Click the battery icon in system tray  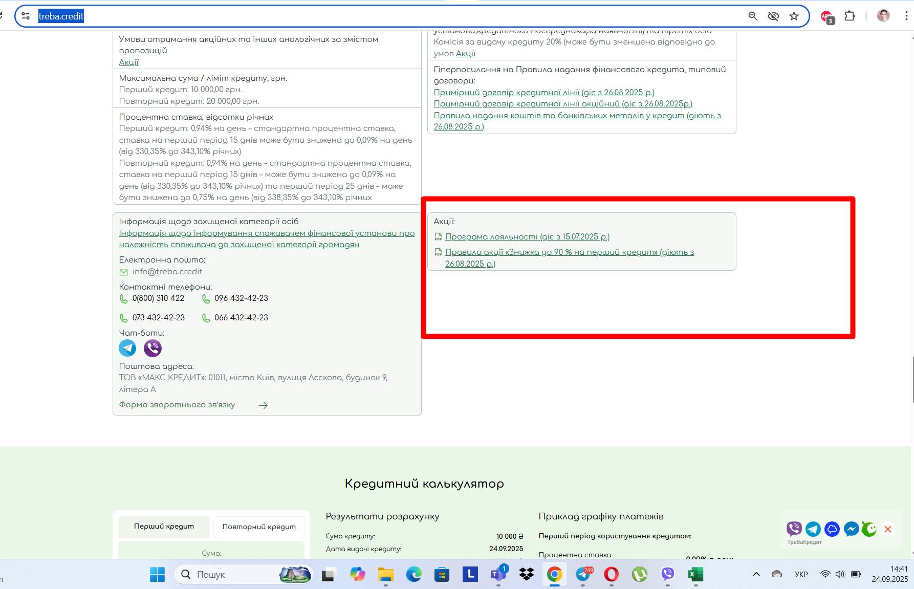click(856, 574)
